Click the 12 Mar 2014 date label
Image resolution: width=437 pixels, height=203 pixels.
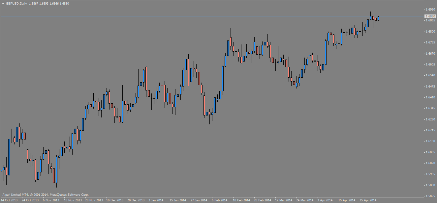(x=284, y=200)
